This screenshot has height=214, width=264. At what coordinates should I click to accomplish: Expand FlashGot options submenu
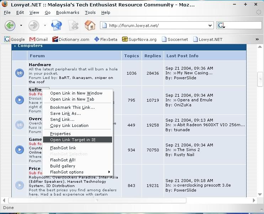[78, 172]
